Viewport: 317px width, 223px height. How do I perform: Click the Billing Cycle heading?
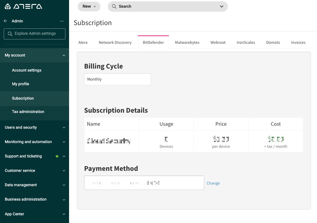tap(103, 66)
